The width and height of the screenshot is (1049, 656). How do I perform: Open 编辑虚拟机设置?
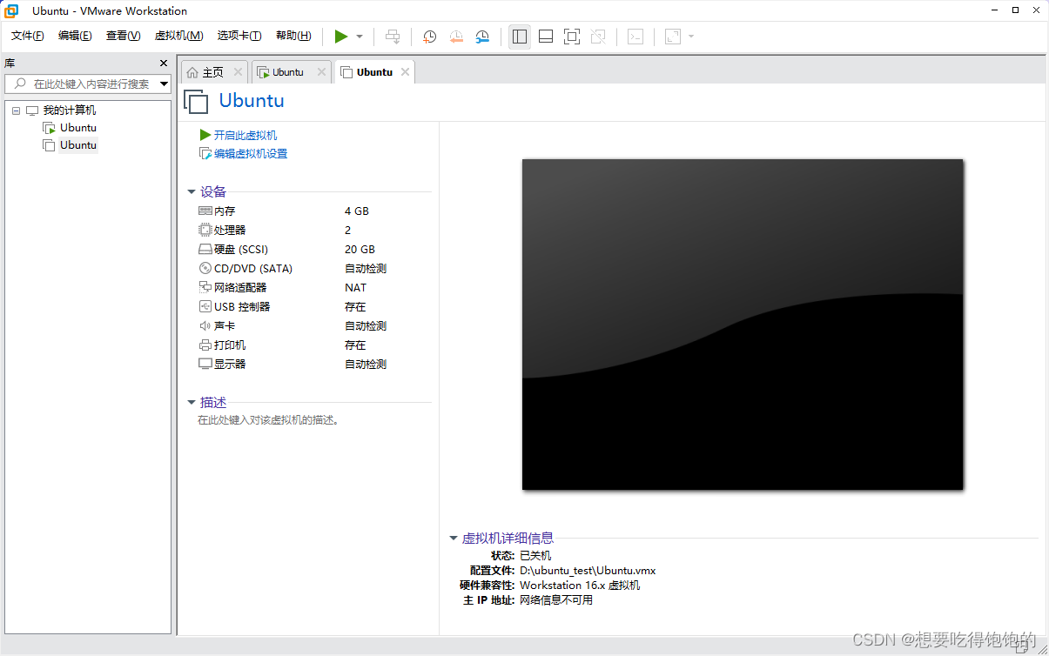(251, 152)
